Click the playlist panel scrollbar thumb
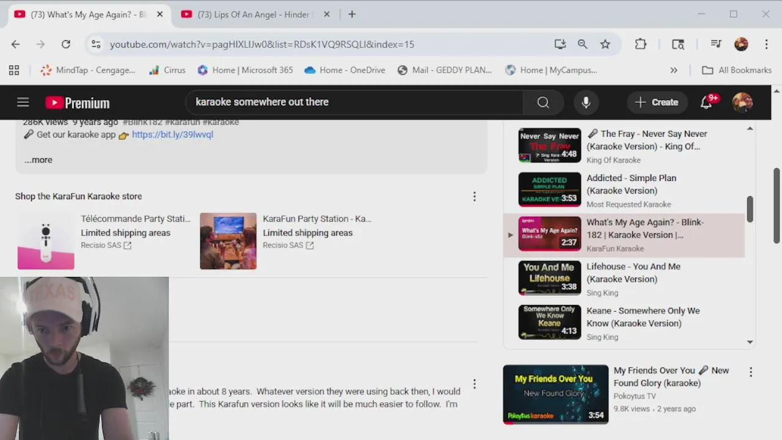The image size is (782, 440). tap(750, 210)
